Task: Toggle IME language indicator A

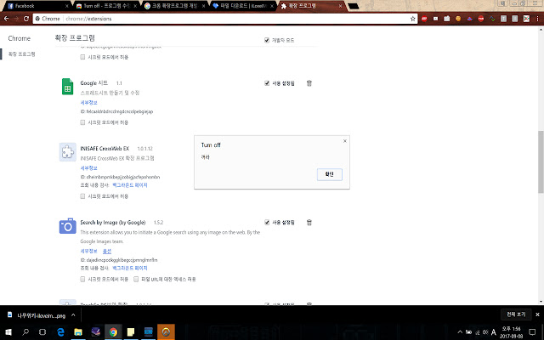Action: pos(494,332)
